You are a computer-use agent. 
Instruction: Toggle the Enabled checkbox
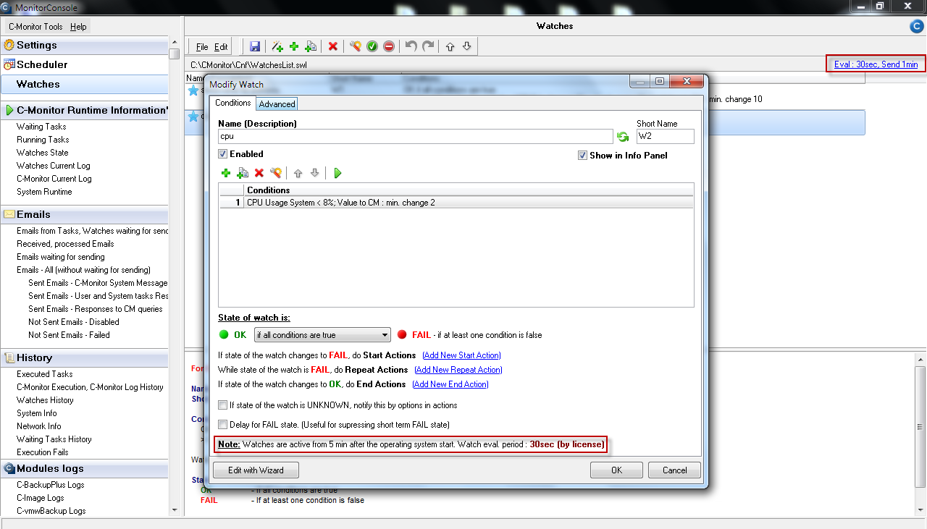(223, 154)
